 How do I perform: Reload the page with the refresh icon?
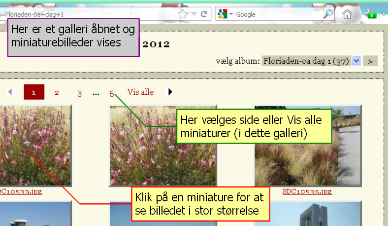pos(203,14)
